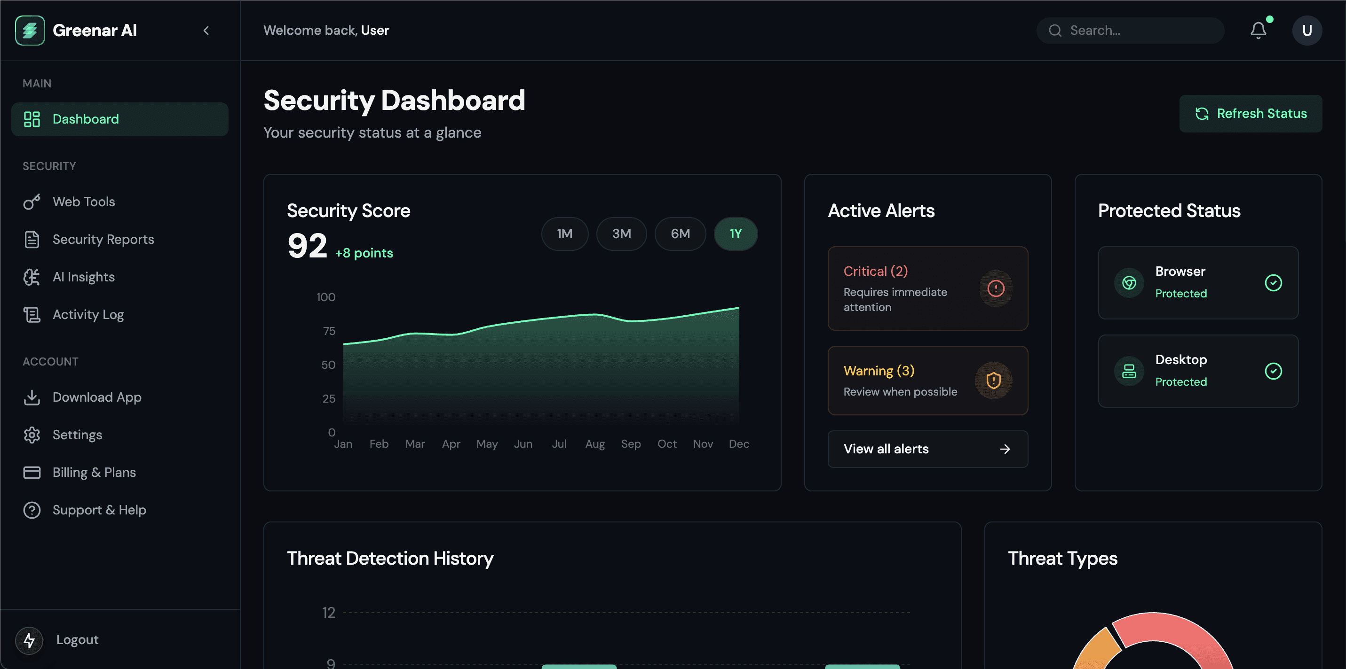
Task: Click the Logout lightning bolt icon
Action: pos(29,640)
